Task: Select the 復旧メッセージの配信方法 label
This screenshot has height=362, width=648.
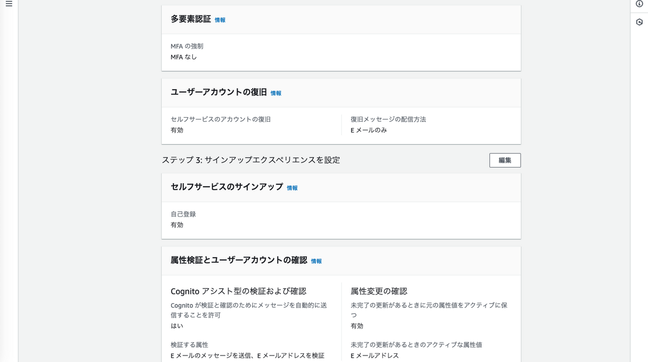Action: (388, 119)
